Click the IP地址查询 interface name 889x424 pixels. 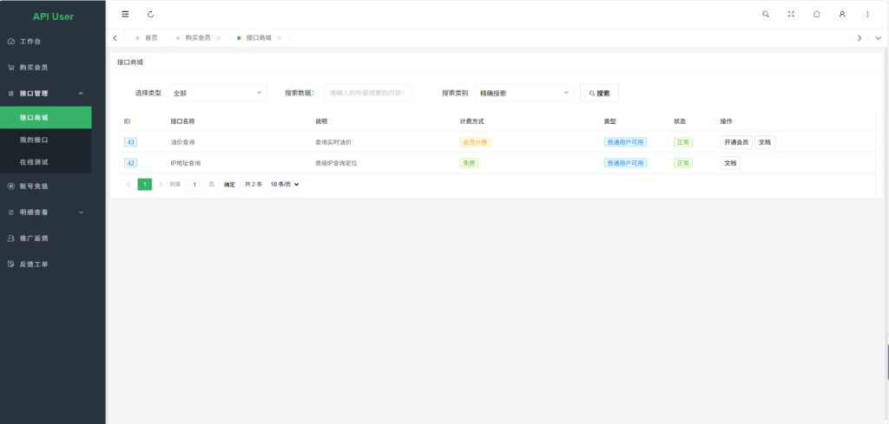[186, 163]
